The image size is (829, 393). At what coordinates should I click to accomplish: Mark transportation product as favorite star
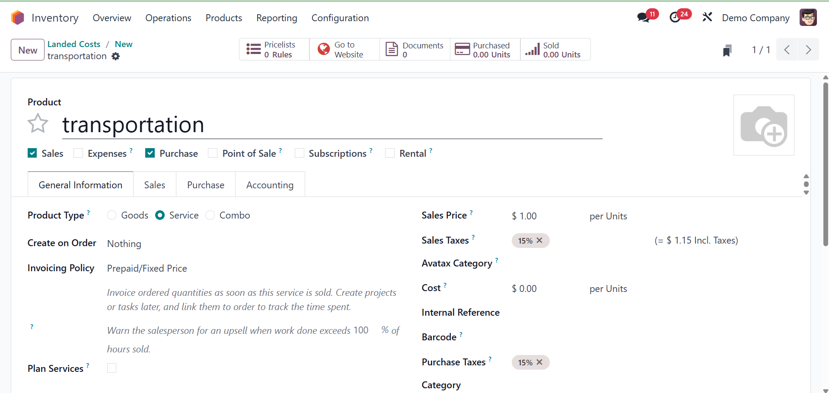tap(38, 124)
